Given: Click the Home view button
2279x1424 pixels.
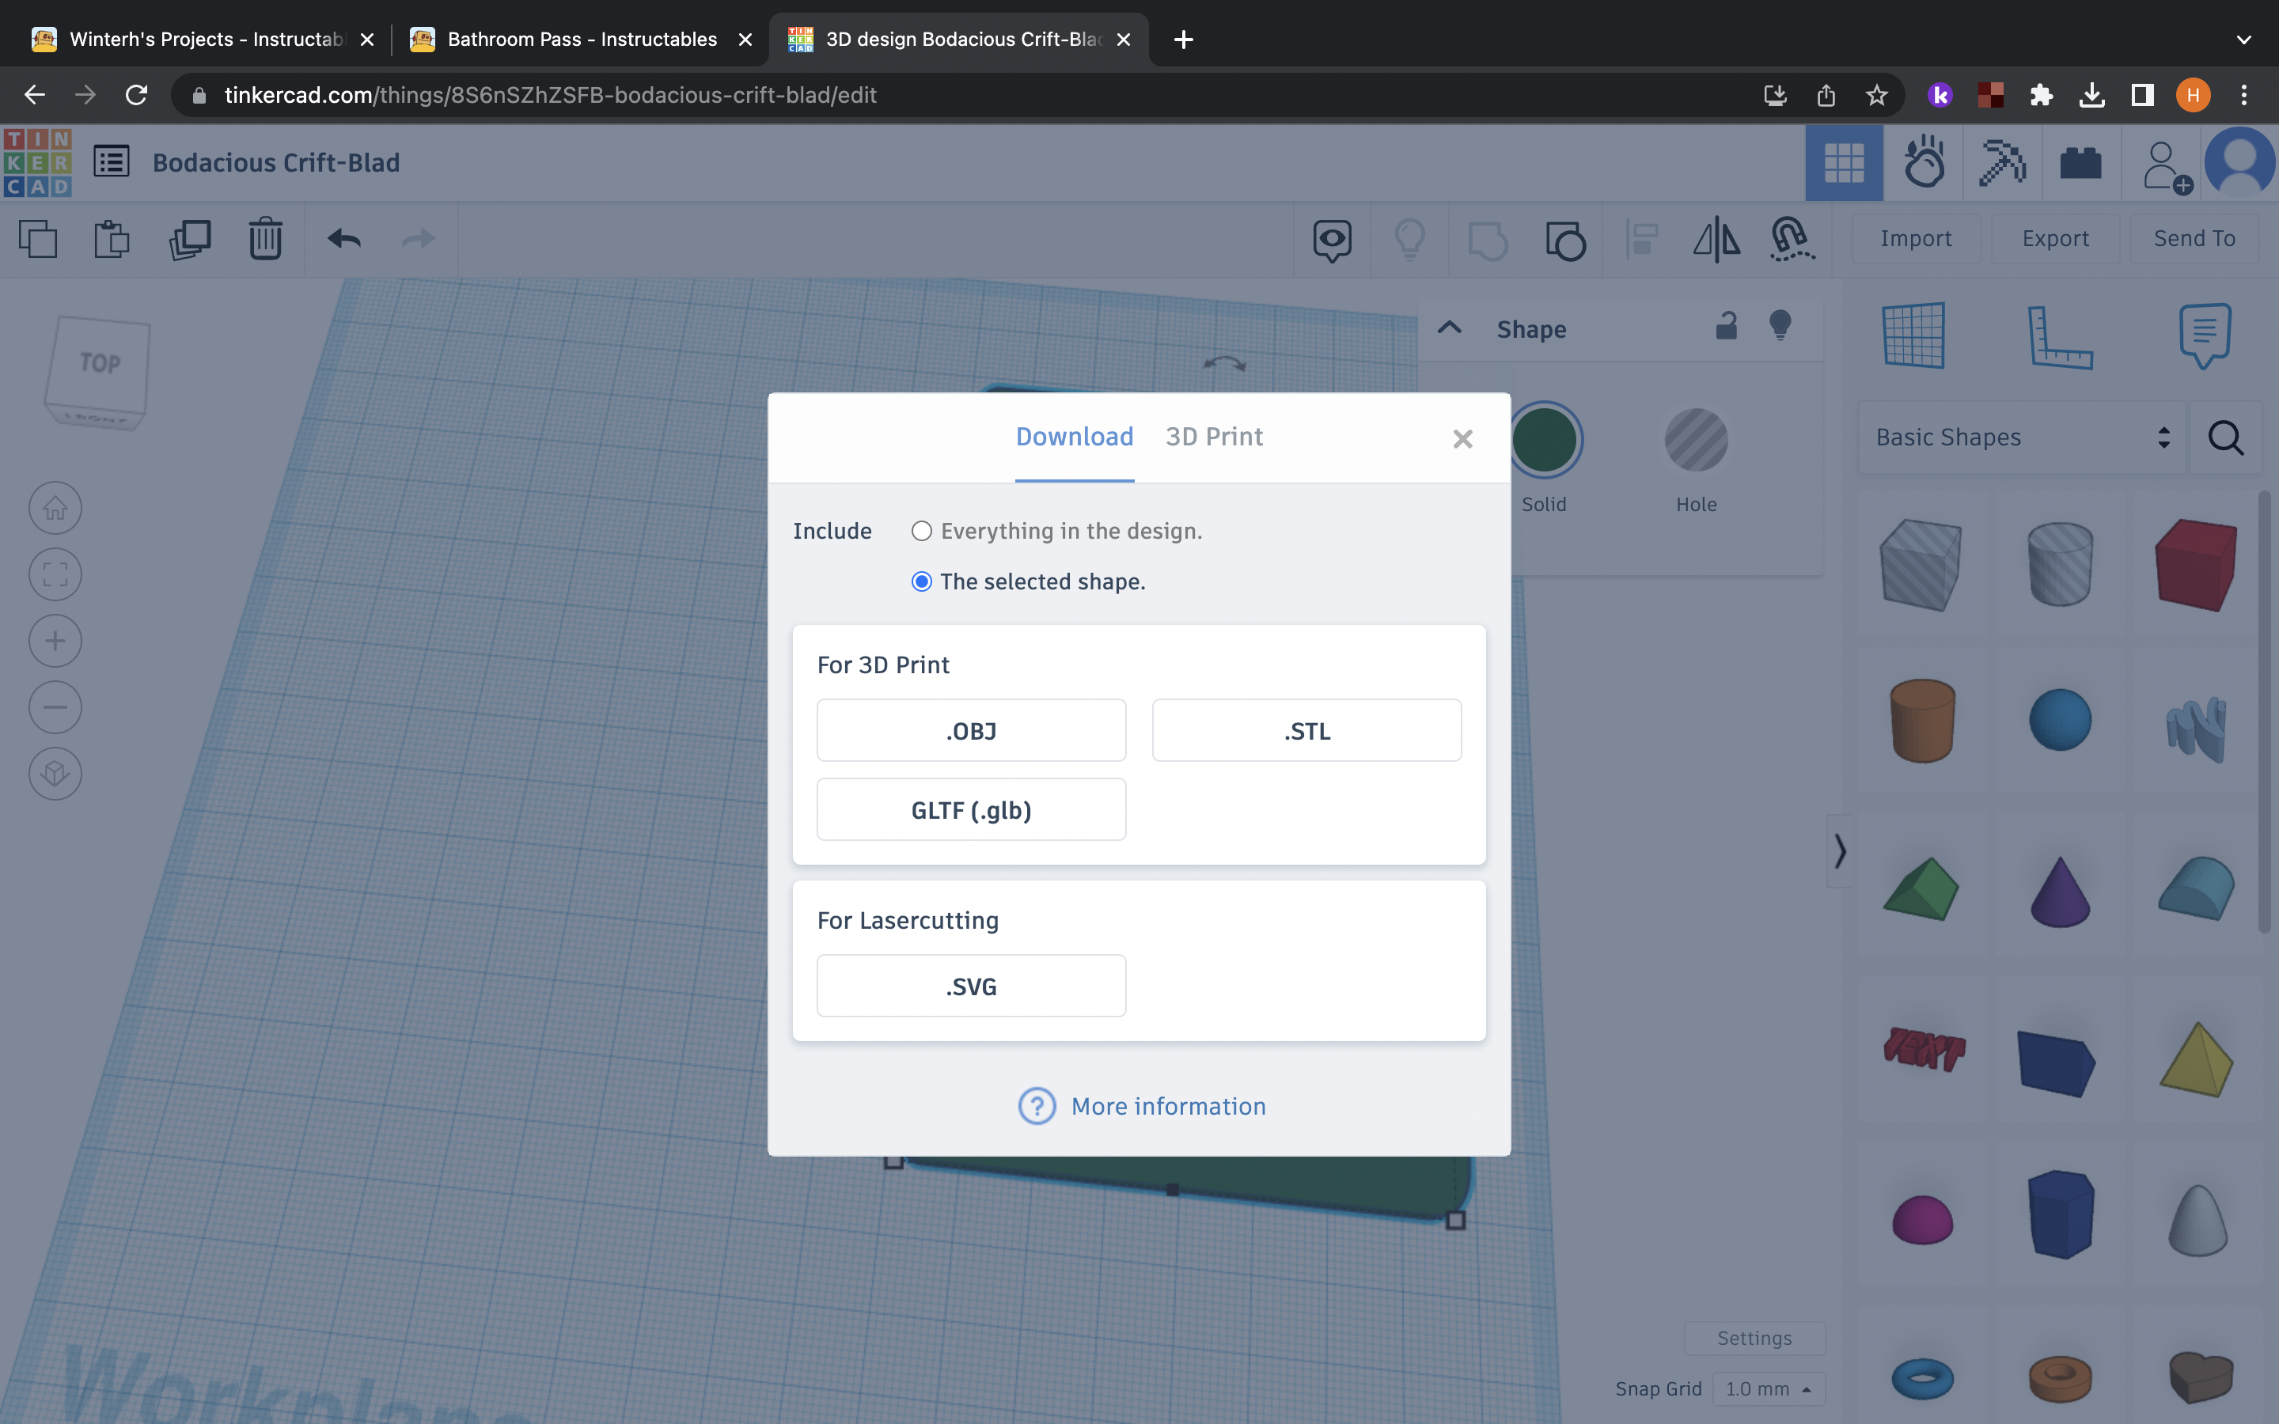Looking at the screenshot, I should pos(55,509).
